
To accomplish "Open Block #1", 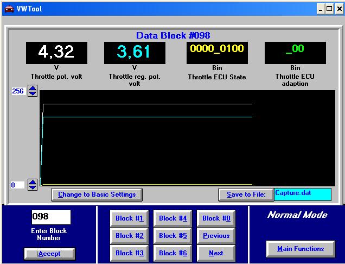I will (x=129, y=218).
